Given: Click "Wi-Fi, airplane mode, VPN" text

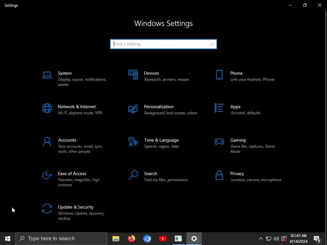Looking at the screenshot, I should (80, 113).
